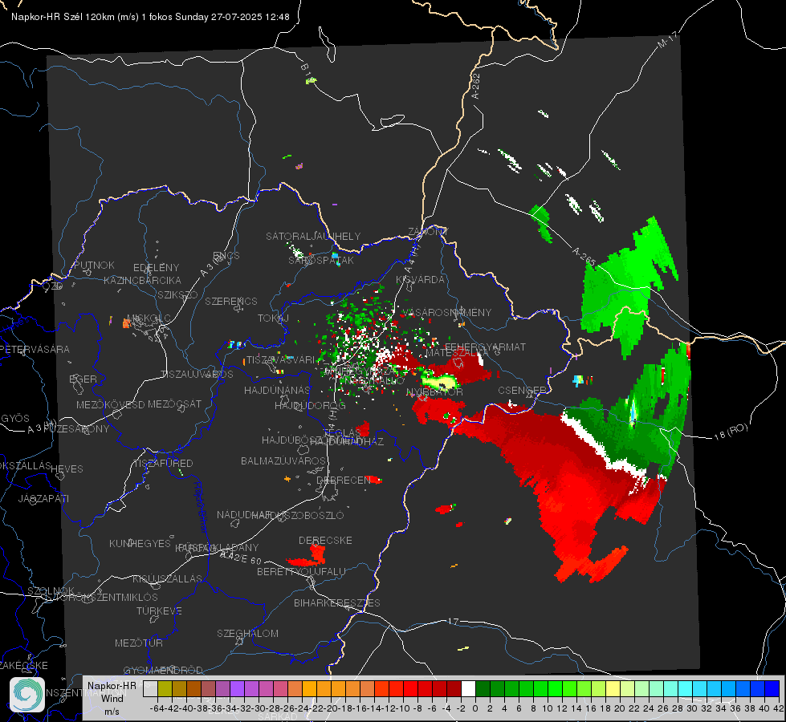Image resolution: width=786 pixels, height=722 pixels.
Task: Click the VÁSÁROSNAMÉNY city label
Action: tap(447, 312)
